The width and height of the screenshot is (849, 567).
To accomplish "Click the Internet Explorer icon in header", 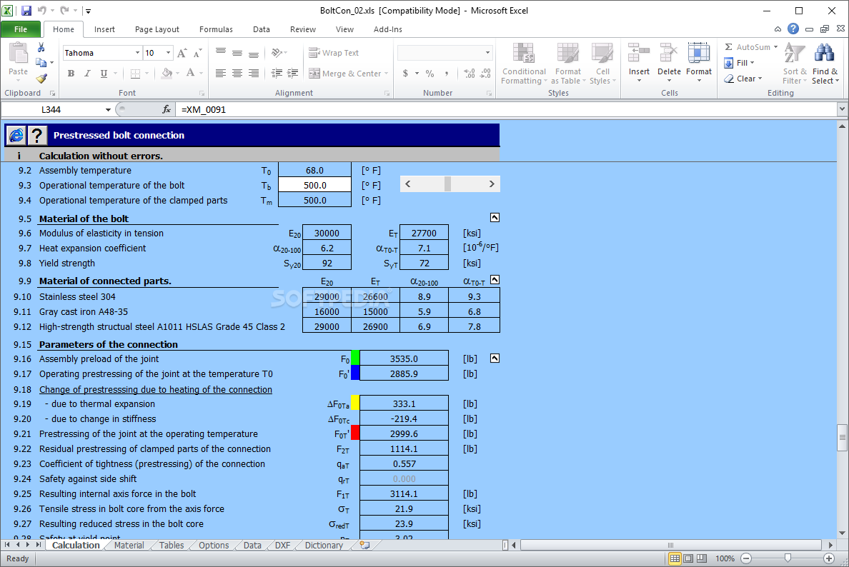I will [16, 135].
